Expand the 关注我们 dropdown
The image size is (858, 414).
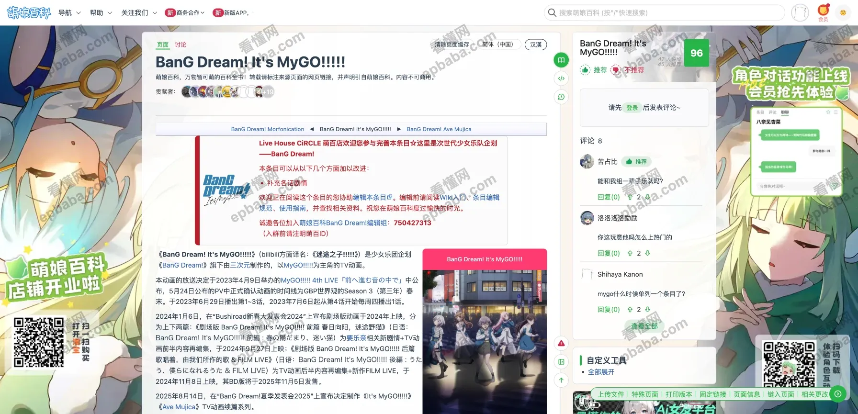[139, 13]
